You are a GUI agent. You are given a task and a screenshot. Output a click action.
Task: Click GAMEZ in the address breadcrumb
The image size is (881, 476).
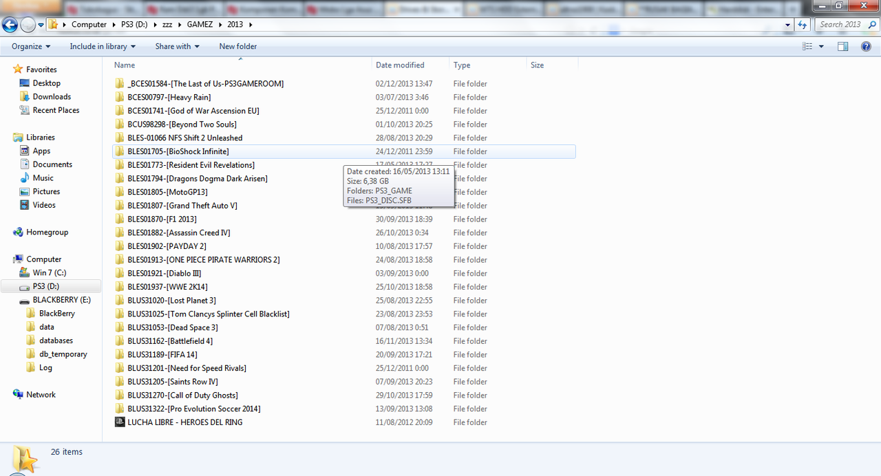[200, 24]
